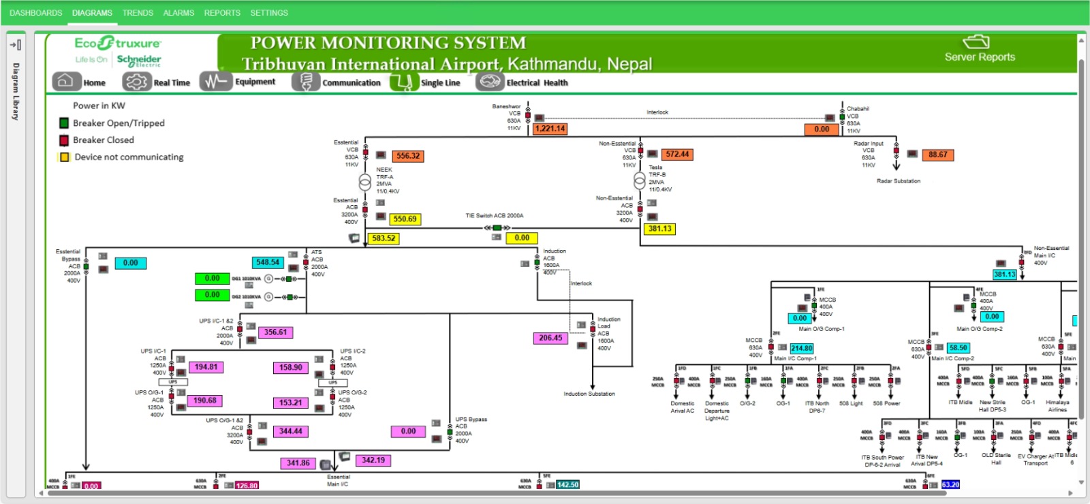Open the Communication icon
Viewport: 1090px width, 504px height.
(x=306, y=82)
